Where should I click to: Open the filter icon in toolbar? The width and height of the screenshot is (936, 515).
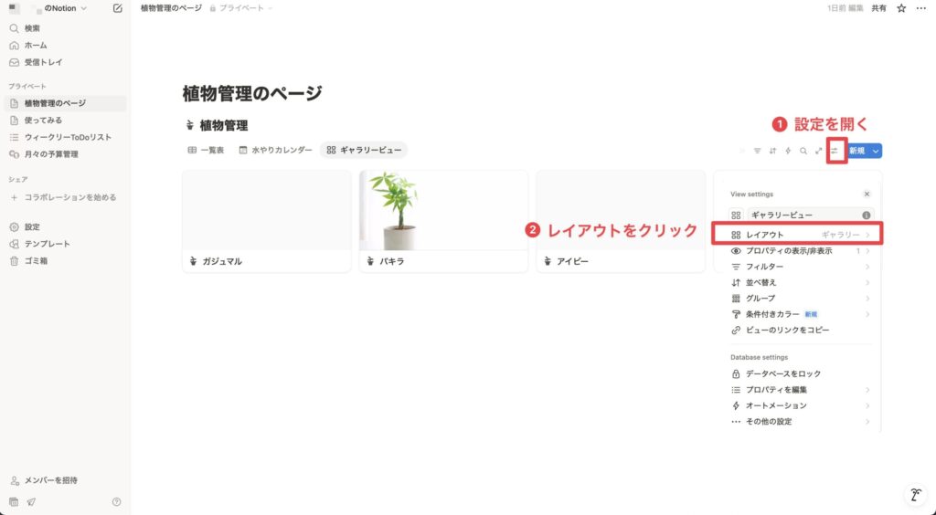point(757,151)
